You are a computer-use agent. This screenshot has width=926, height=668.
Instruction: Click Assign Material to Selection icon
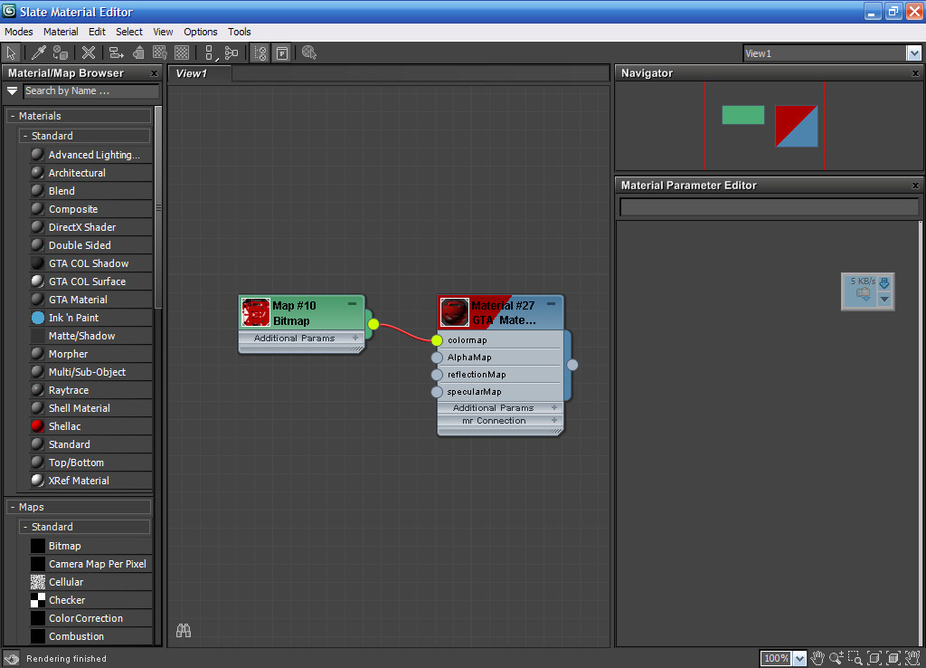61,53
